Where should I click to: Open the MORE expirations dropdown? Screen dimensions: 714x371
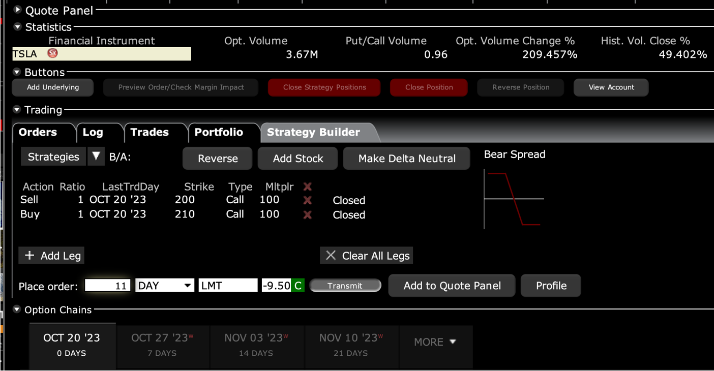tap(436, 342)
